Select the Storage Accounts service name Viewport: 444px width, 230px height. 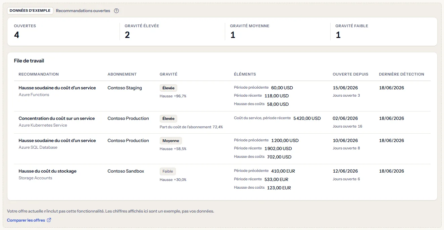[36, 178]
